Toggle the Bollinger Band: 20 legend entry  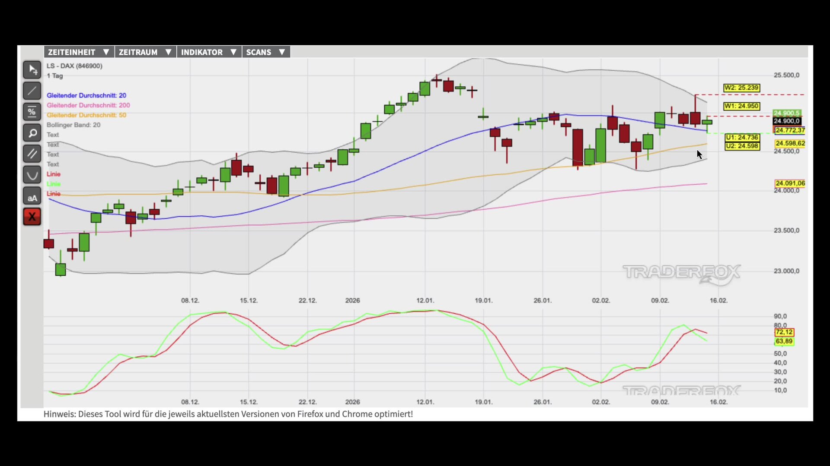coord(73,125)
